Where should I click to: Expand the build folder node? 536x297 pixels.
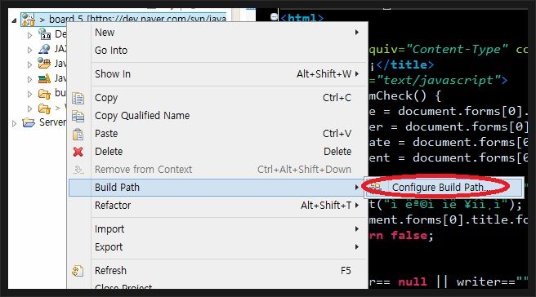pyautogui.click(x=29, y=94)
